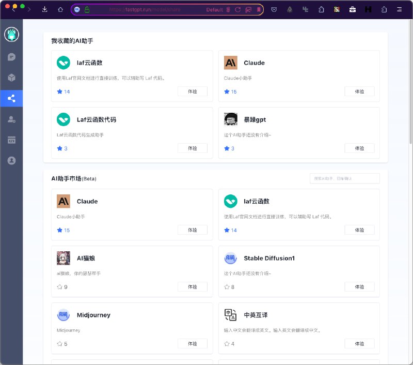
Task: Open the share marketplace sidebar icon
Action: tap(11, 98)
